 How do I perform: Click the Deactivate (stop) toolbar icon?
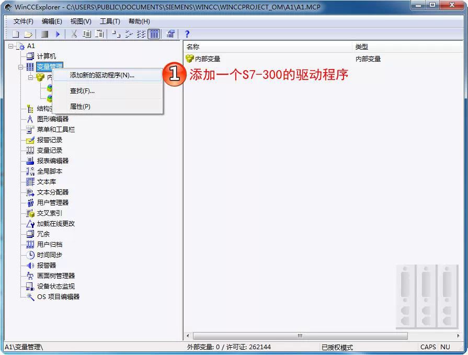click(45, 34)
